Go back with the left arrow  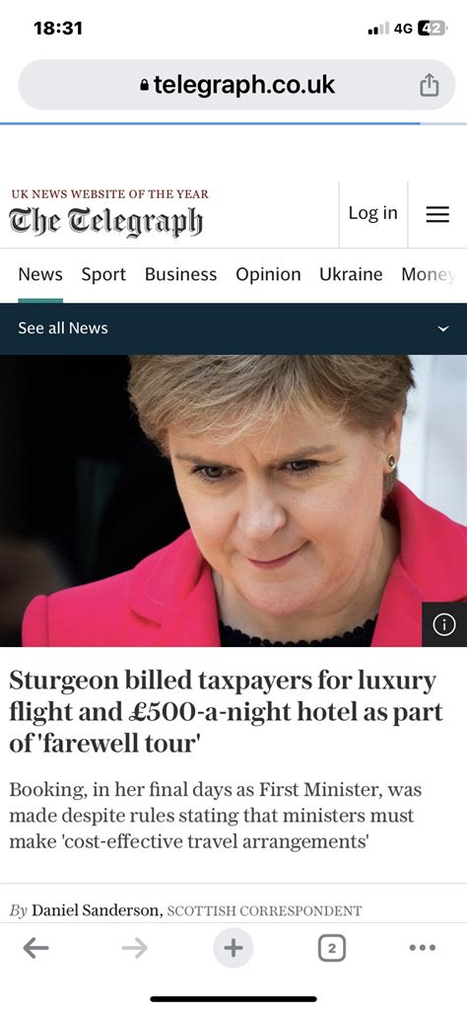click(36, 948)
